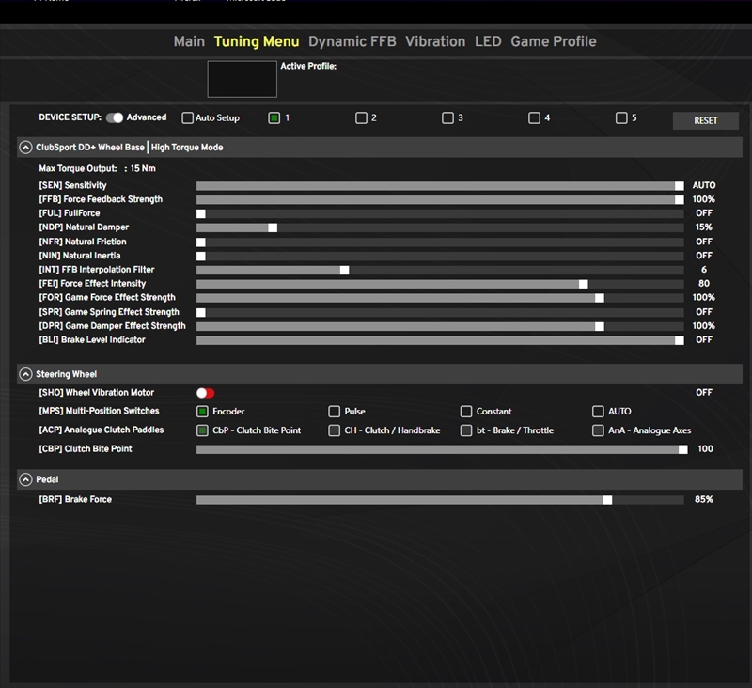Viewport: 752px width, 688px height.
Task: Click the Active Profile thumbnail box
Action: pos(242,80)
